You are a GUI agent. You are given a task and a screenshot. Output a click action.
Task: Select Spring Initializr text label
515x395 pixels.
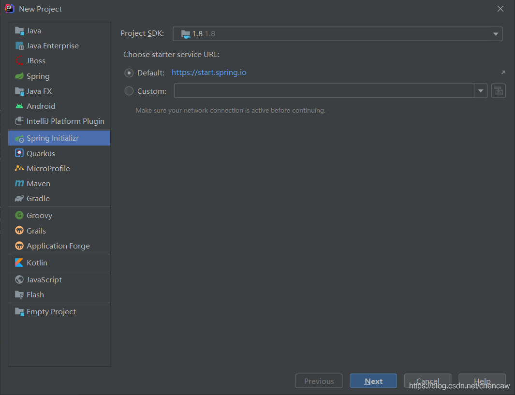(53, 138)
